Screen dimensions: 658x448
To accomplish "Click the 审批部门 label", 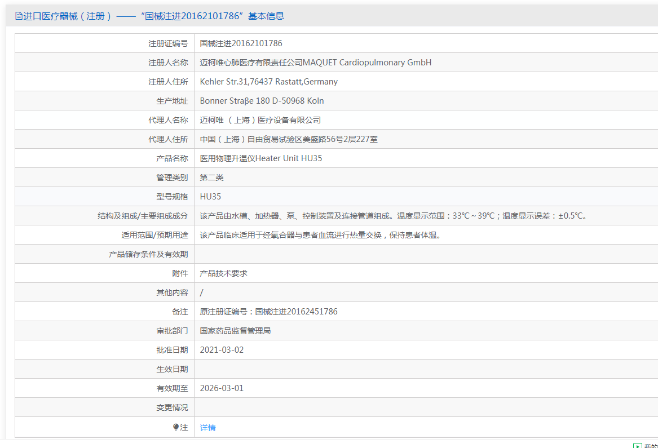I will (172, 331).
